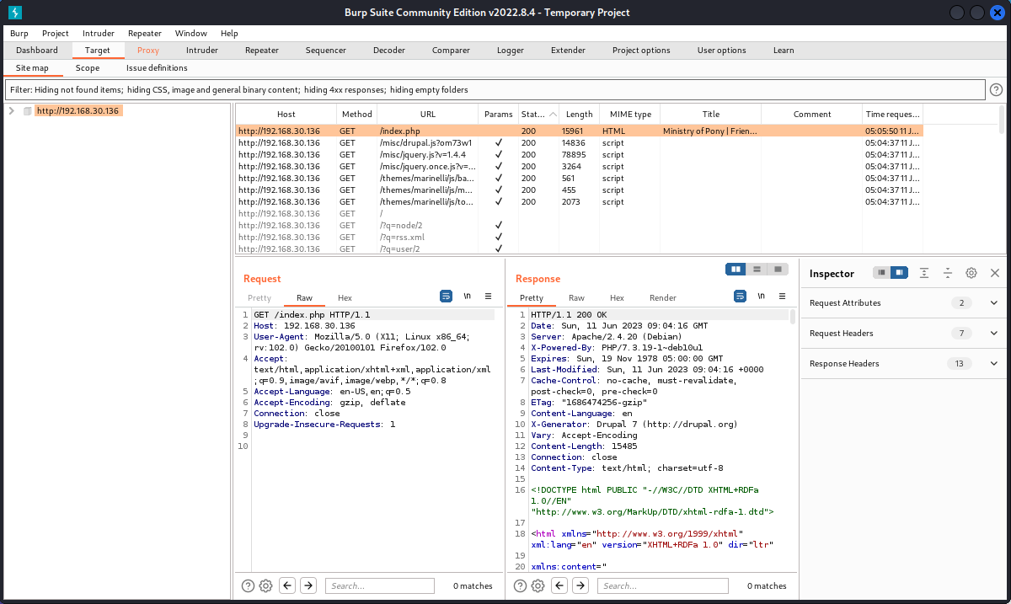The height and width of the screenshot is (604, 1011).
Task: Click the folder icon beside http://192.168.30.136 in the tree
Action: point(27,111)
